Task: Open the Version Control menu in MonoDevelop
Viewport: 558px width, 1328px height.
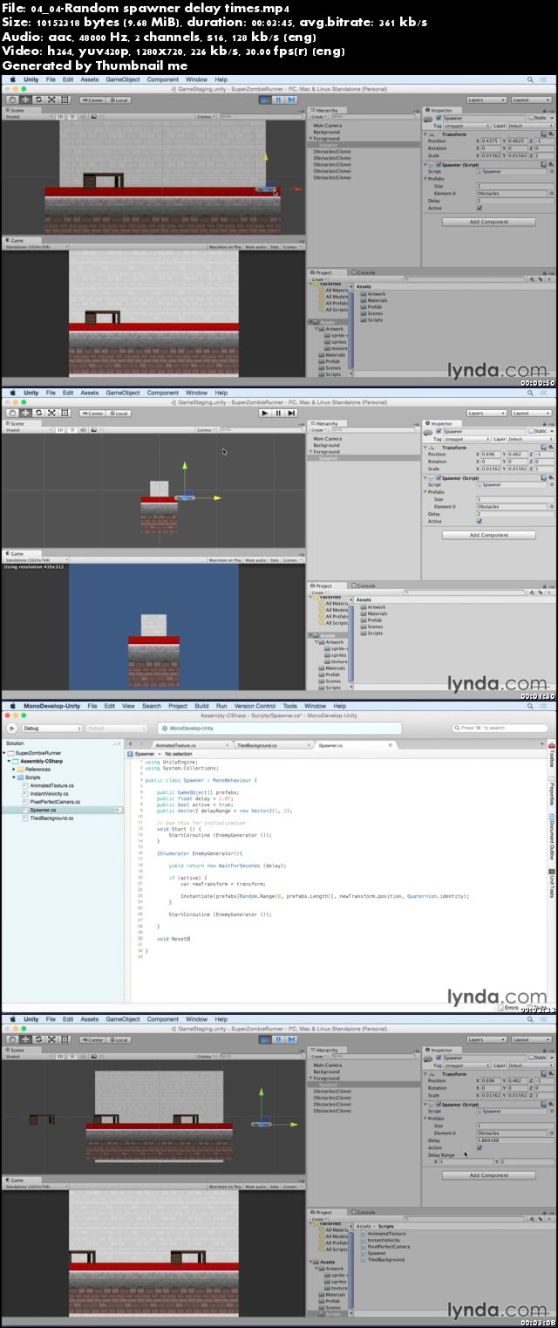Action: tap(255, 706)
